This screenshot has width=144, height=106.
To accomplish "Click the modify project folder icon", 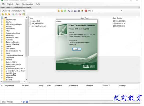I will (x=6, y=14).
